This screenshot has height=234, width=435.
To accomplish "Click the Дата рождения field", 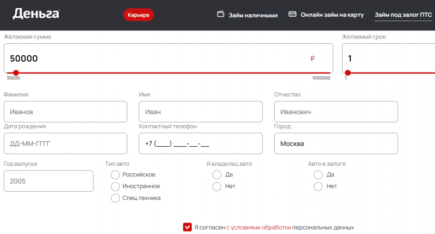I will [65, 144].
